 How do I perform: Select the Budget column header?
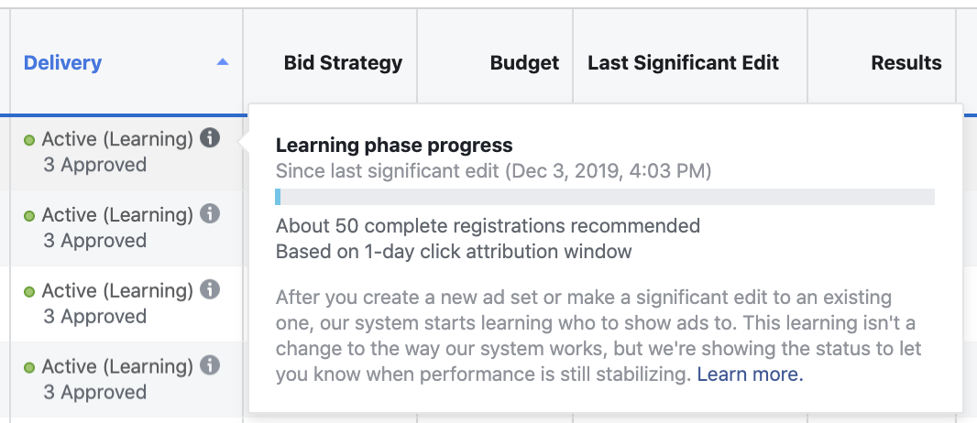tap(524, 63)
